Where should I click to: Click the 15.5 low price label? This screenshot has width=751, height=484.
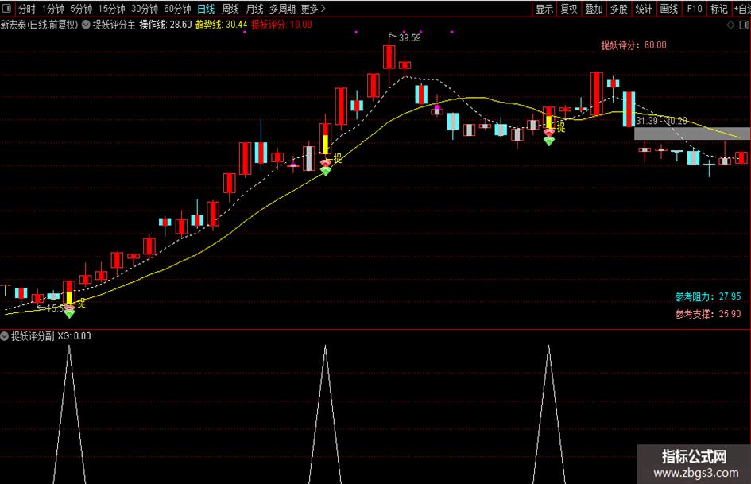point(54,308)
